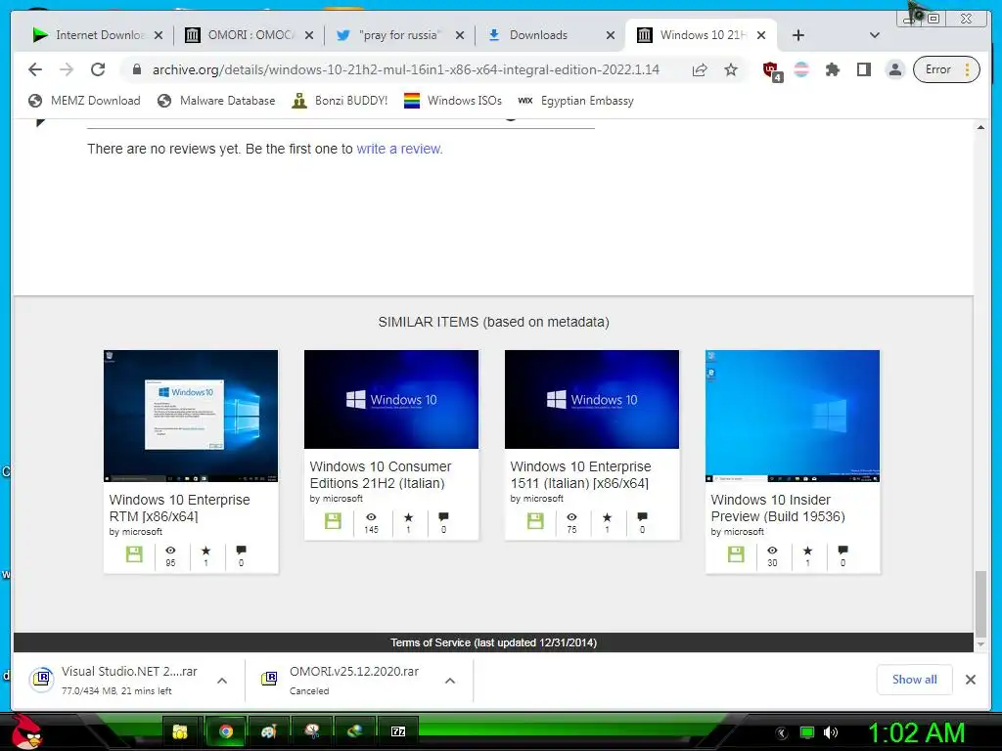Open Windows 10 Insider Preview thumbnail

coord(793,416)
